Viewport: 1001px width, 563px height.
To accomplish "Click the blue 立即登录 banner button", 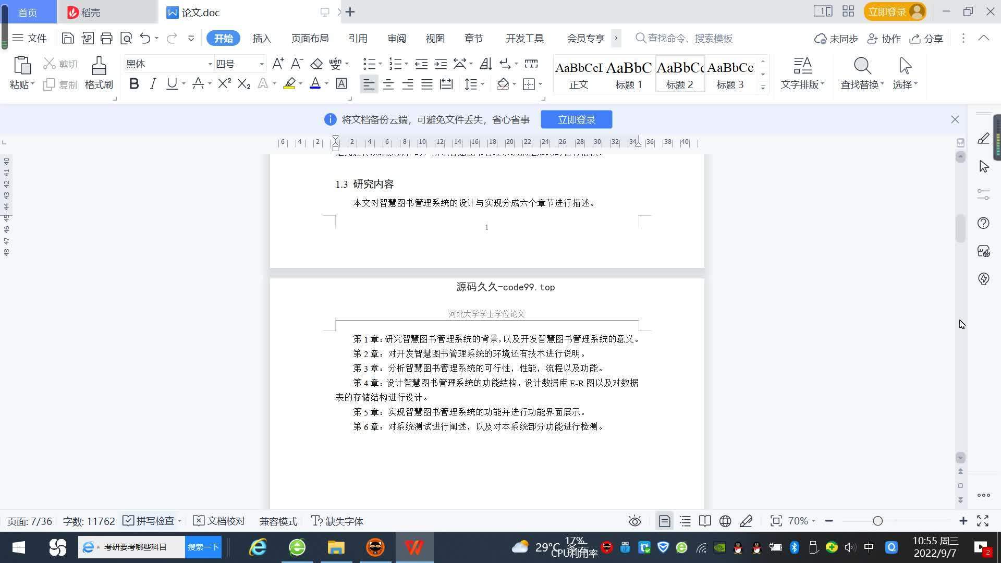I will (576, 119).
